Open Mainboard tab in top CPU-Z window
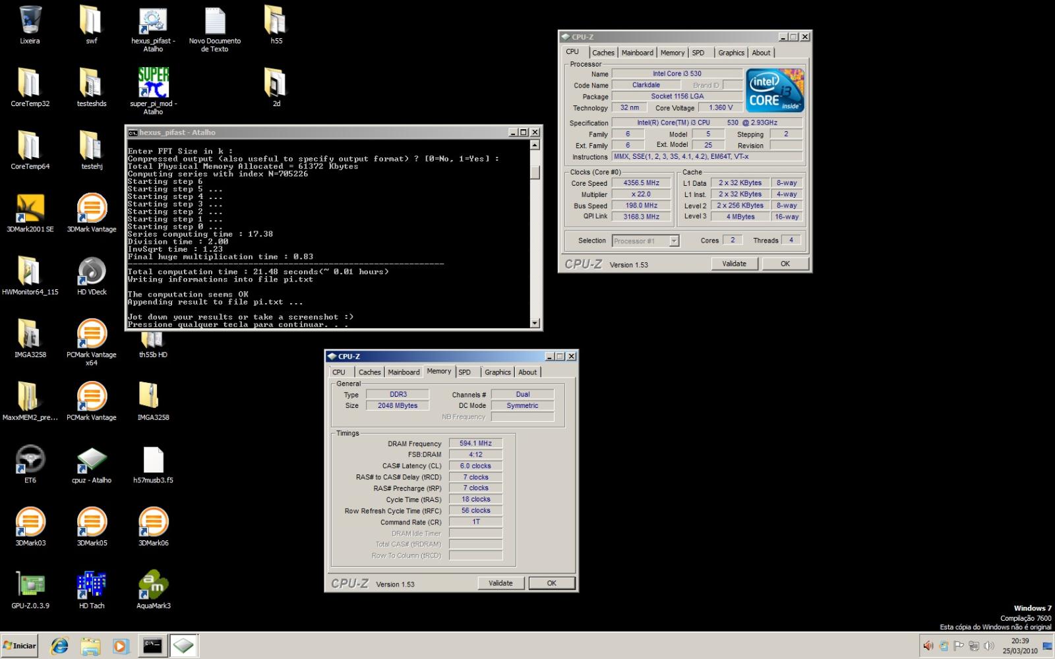Viewport: 1055px width, 659px height. [x=638, y=53]
